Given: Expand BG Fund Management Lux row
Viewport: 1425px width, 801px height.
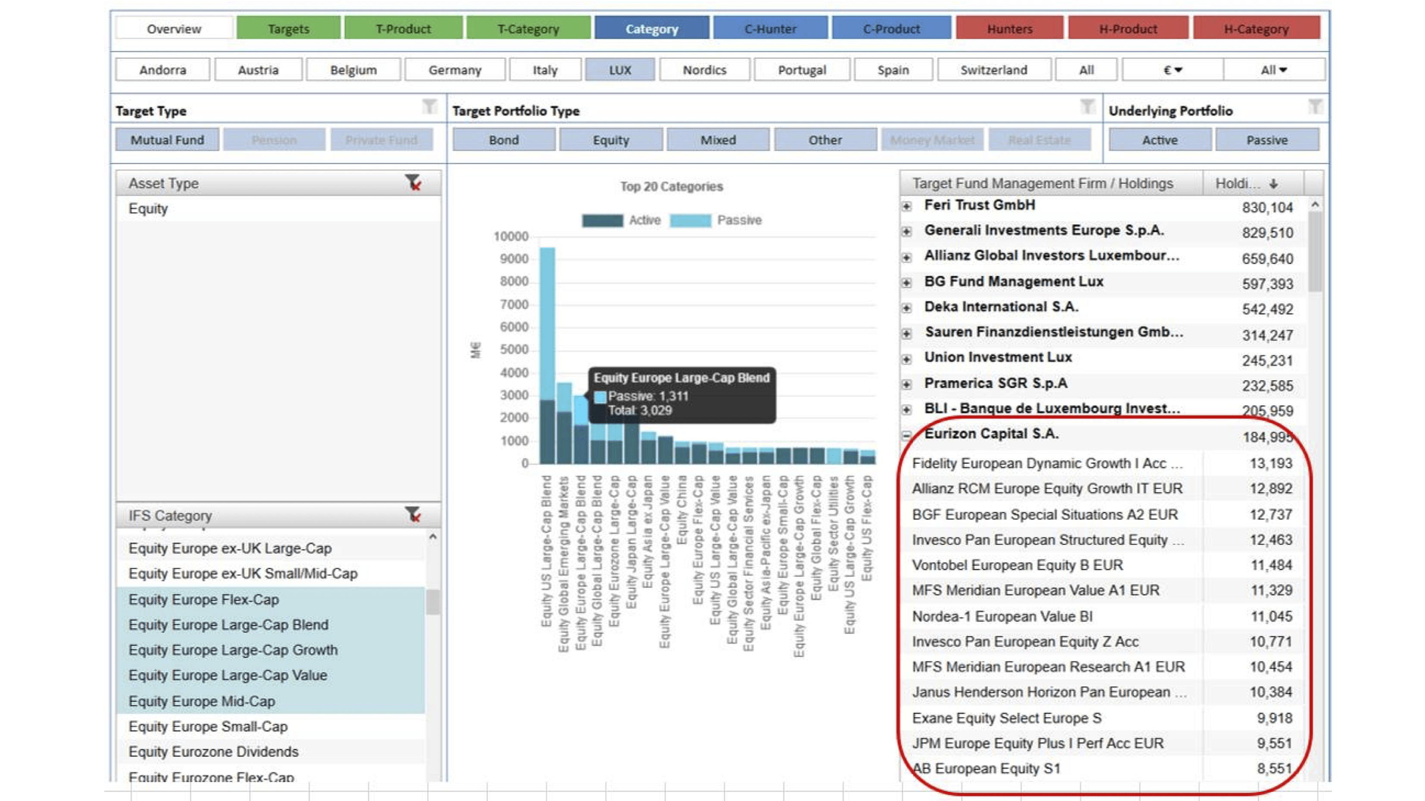Looking at the screenshot, I should (906, 283).
